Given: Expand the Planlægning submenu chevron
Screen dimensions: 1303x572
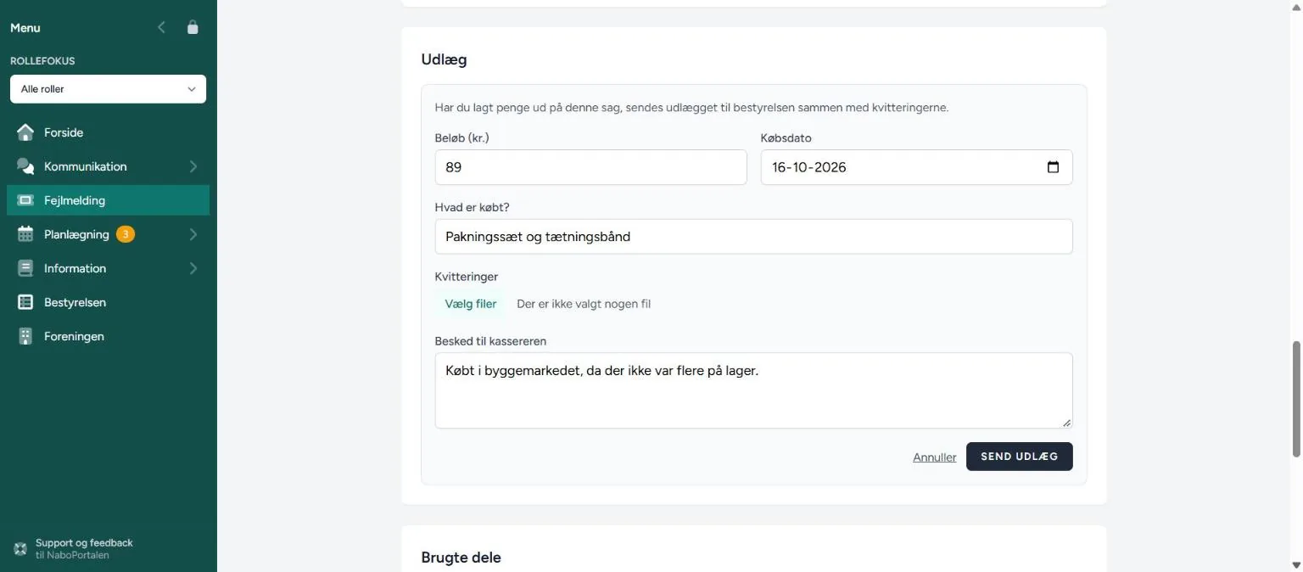Looking at the screenshot, I should pos(193,234).
